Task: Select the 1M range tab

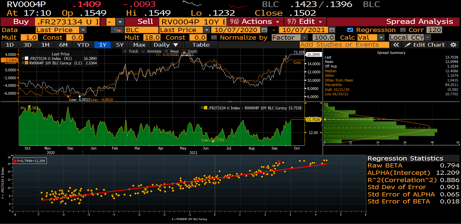Action: click(45, 45)
